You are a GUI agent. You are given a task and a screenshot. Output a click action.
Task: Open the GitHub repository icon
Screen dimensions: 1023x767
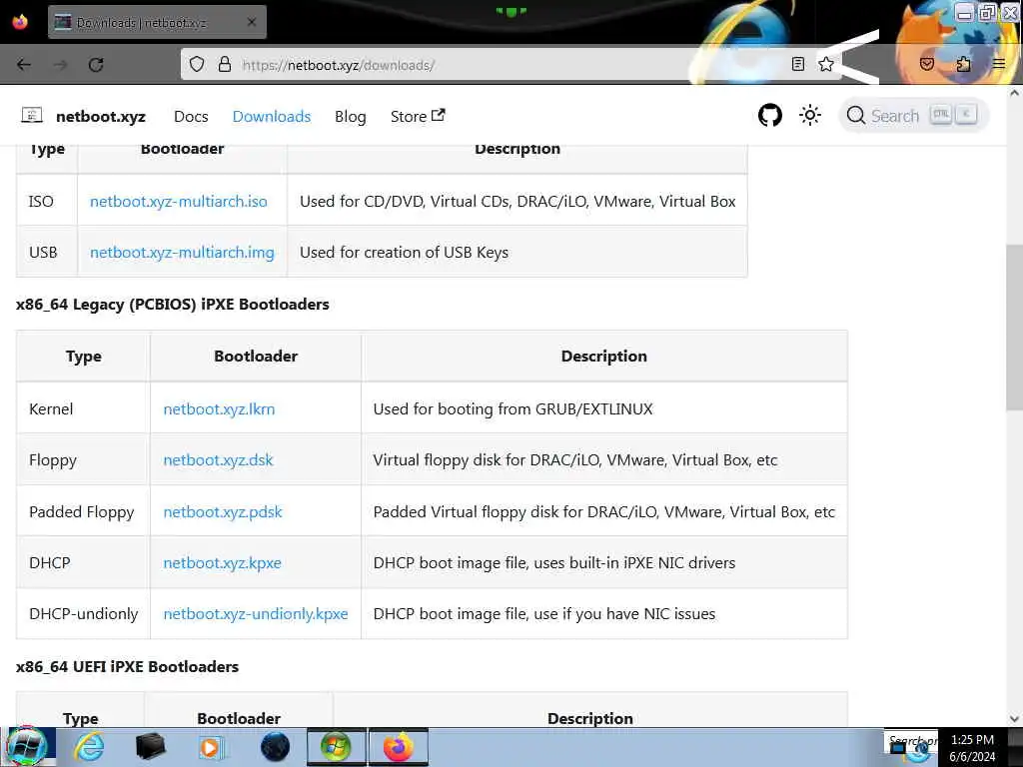pyautogui.click(x=770, y=116)
